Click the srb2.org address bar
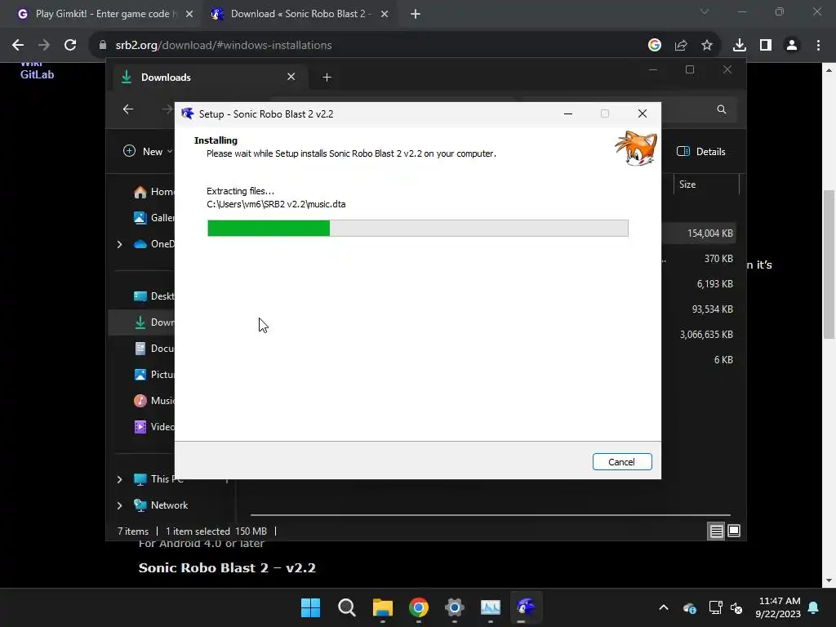The height and width of the screenshot is (627, 836). coord(373,46)
